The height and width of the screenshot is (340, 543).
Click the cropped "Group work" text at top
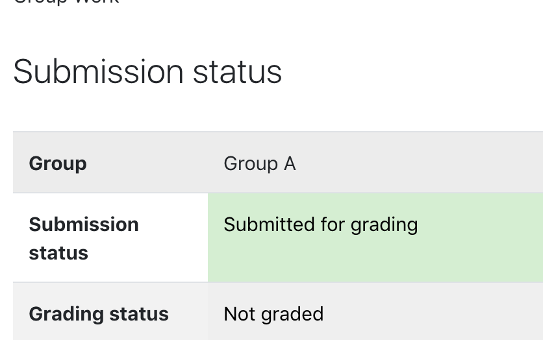click(66, 2)
